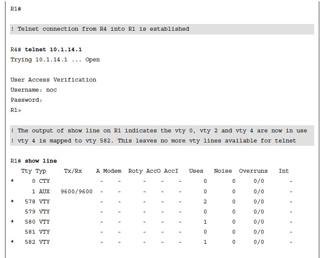Click the Trying 10.1.14.1 ... Open line

55,60
